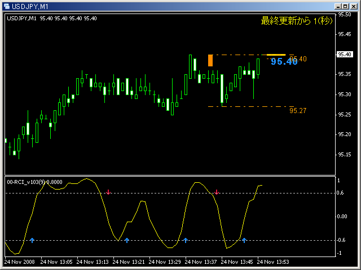Click the 24 Nov 2008 time label
The width and height of the screenshot is (361, 270).
point(20,262)
